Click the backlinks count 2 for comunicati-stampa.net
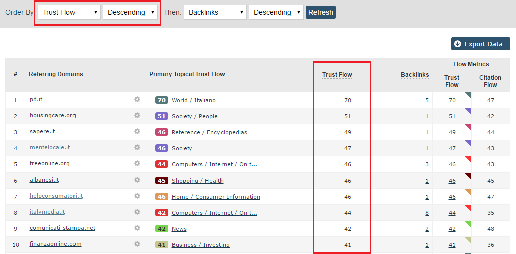 point(427,229)
